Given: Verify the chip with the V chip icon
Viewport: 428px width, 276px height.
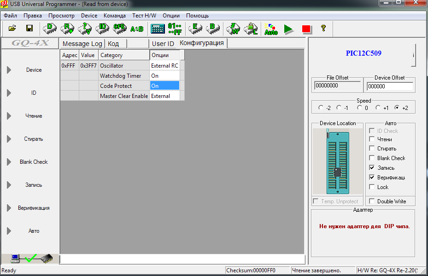Looking at the screenshot, I should point(85,29).
